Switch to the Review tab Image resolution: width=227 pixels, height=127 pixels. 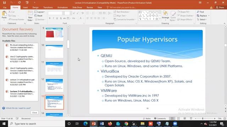click(x=90, y=7)
